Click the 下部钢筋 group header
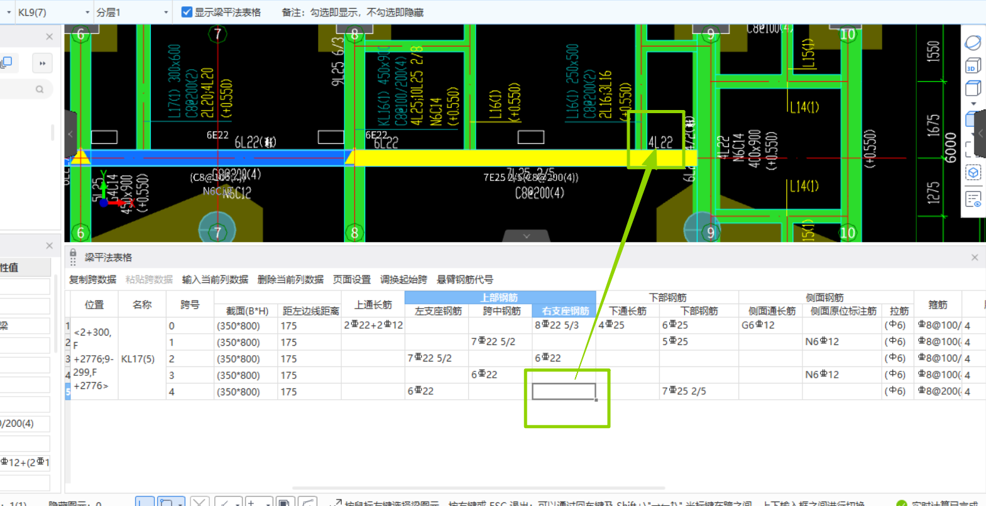This screenshot has height=506, width=986. [x=667, y=297]
